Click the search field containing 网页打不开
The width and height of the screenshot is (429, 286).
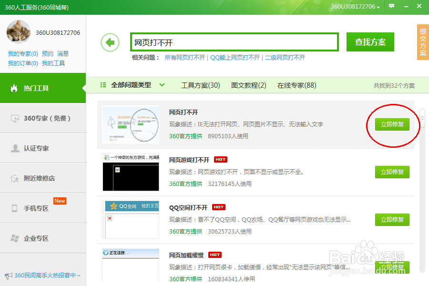(235, 42)
